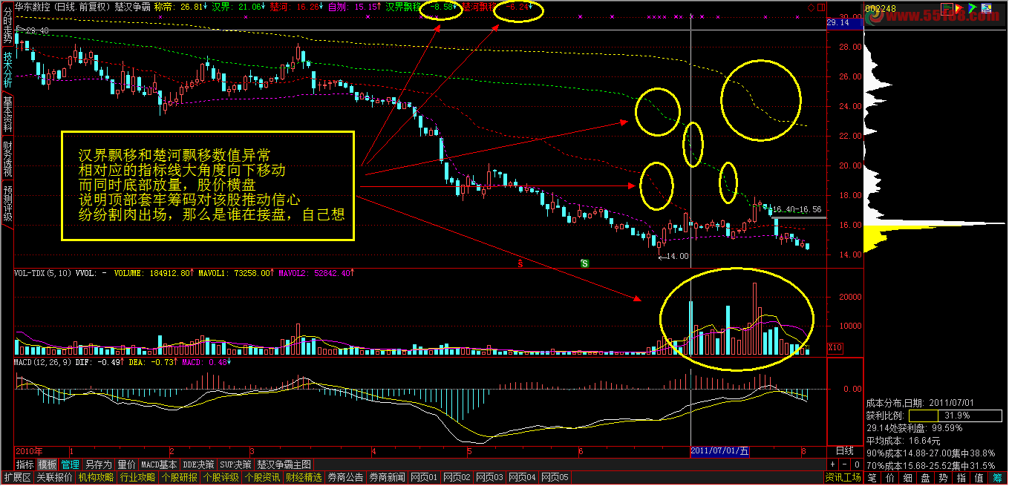Viewport: 1009px width, 486px height.
Task: Open the 日线 period selector
Action: (845, 451)
